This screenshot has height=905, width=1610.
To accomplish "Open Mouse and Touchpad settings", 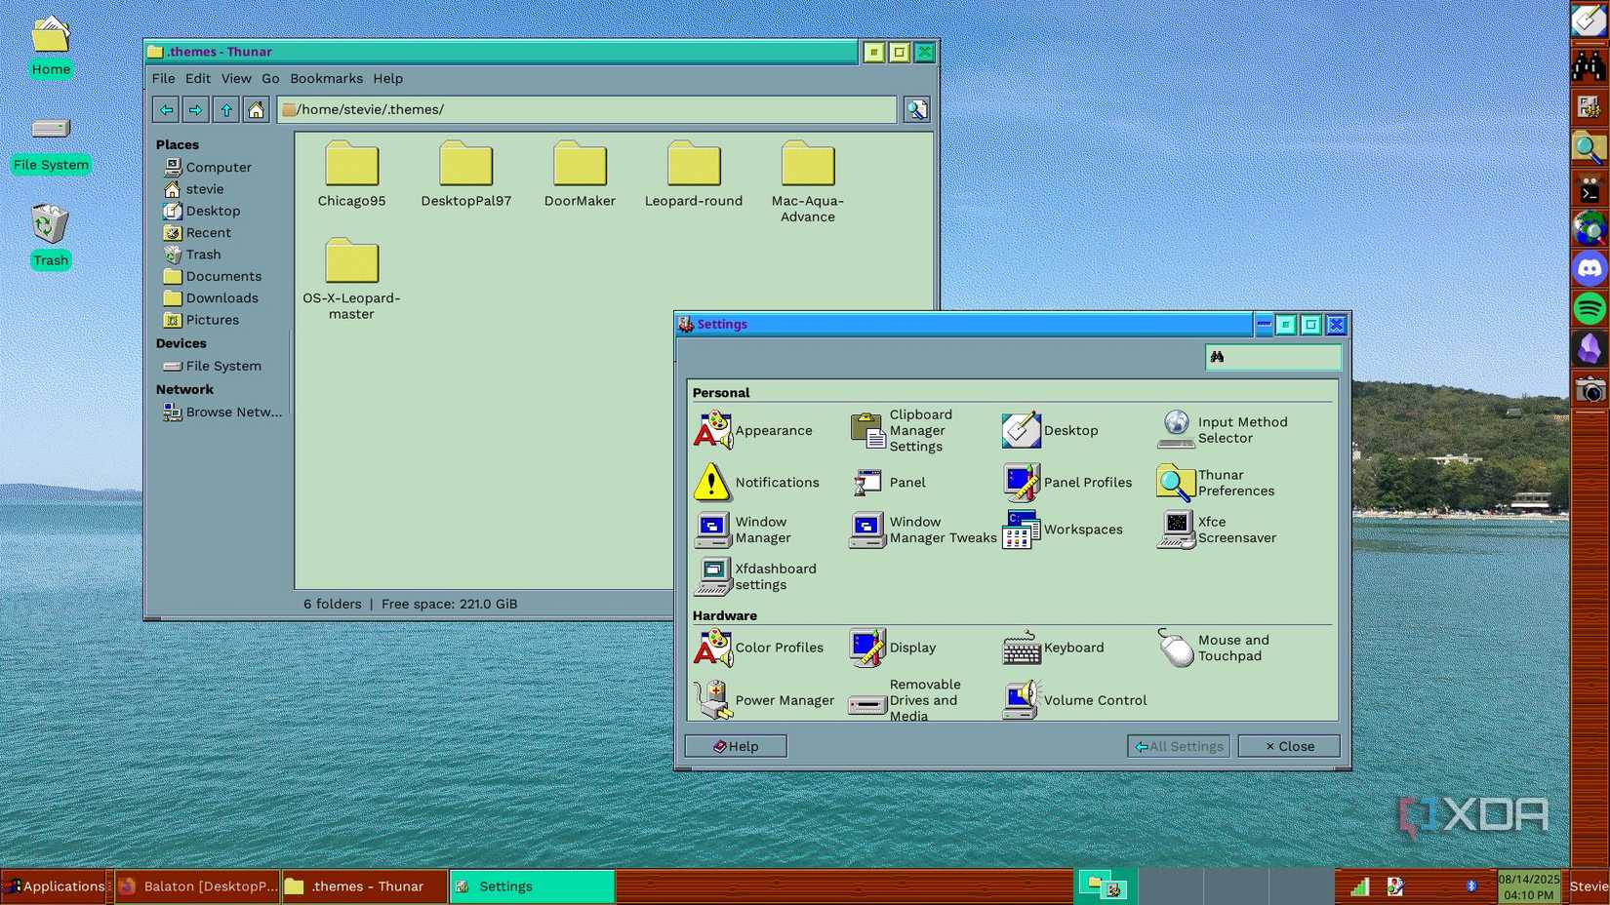I will [x=1220, y=648].
